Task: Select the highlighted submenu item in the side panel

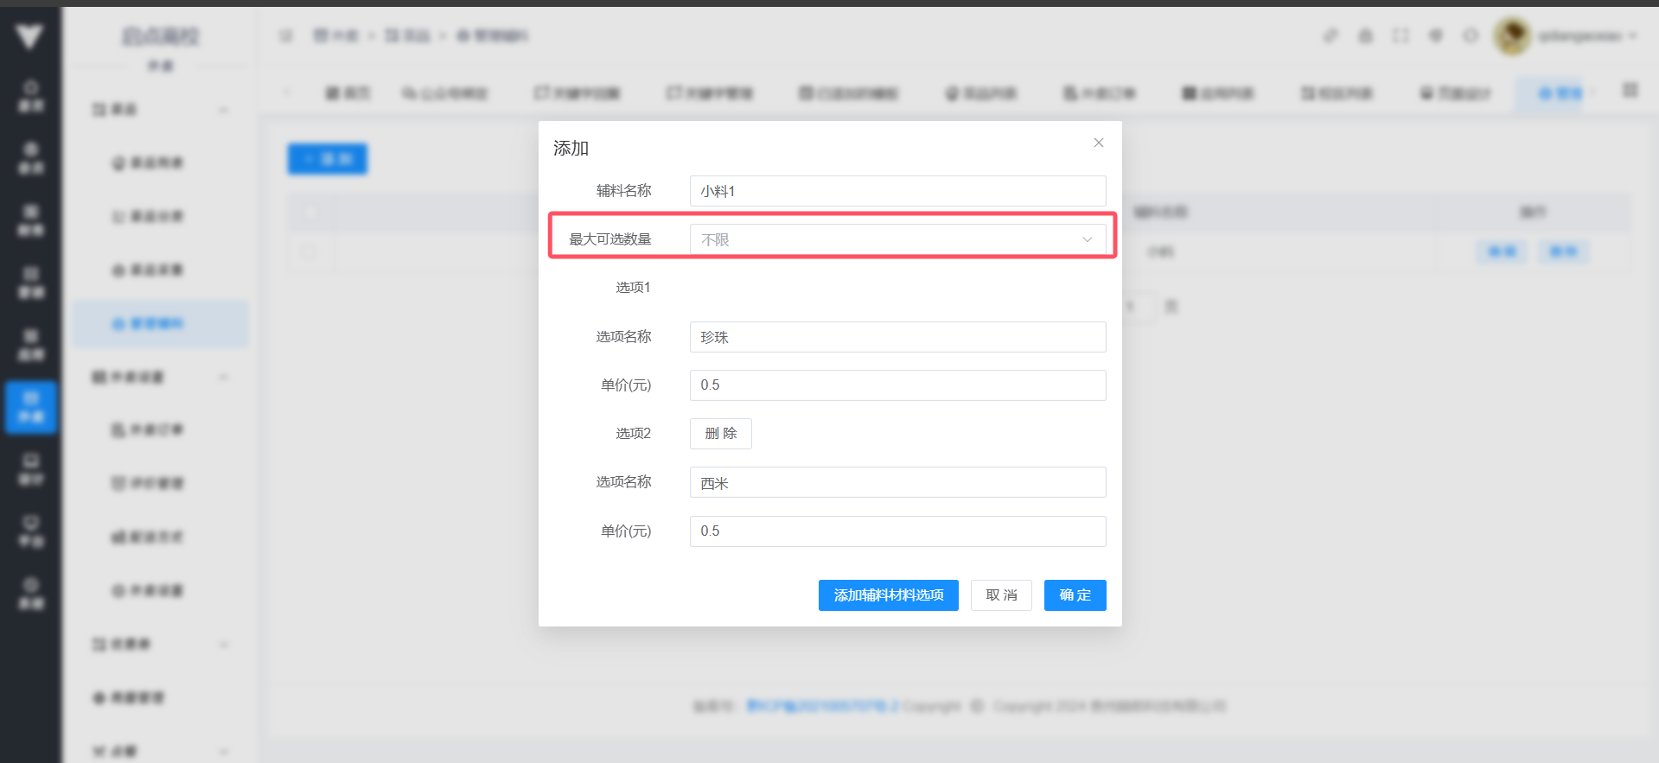Action: [x=160, y=323]
